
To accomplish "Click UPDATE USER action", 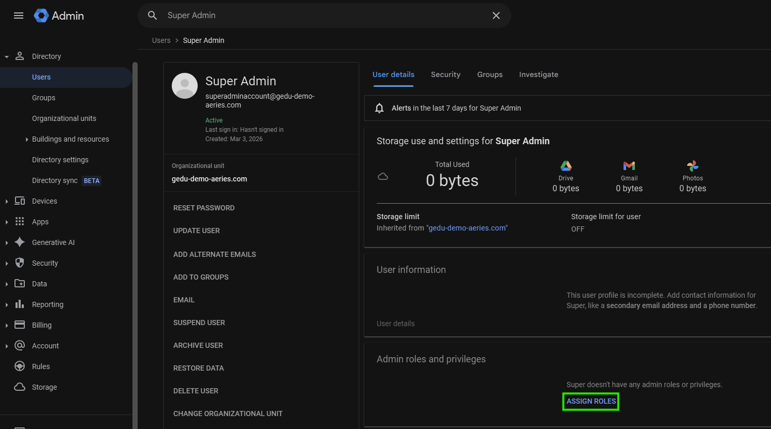I will [197, 231].
